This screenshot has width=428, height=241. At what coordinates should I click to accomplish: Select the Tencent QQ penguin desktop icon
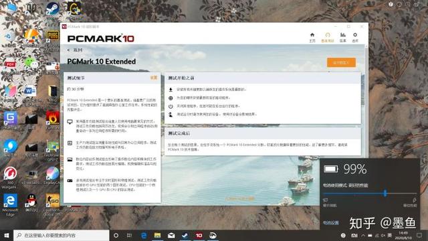click(31, 203)
